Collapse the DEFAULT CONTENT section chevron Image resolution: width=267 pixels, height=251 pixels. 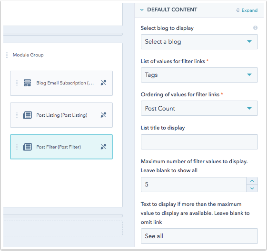tap(142, 10)
